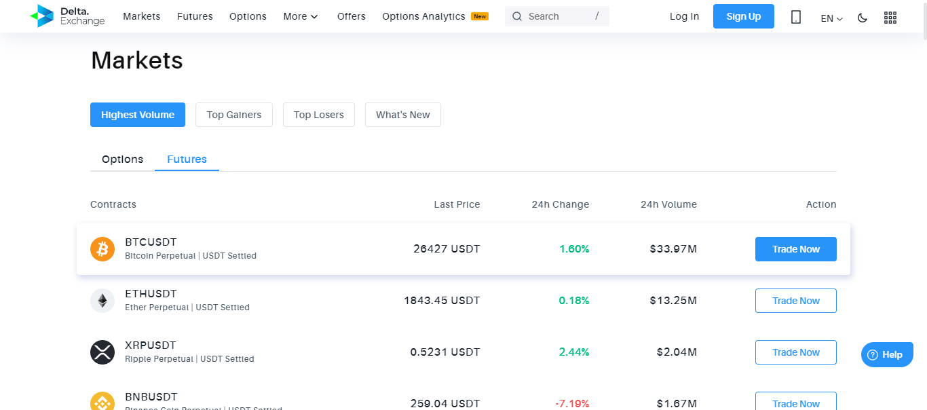927x410 pixels.
Task: Click the BTCUSDT contract name
Action: click(151, 242)
